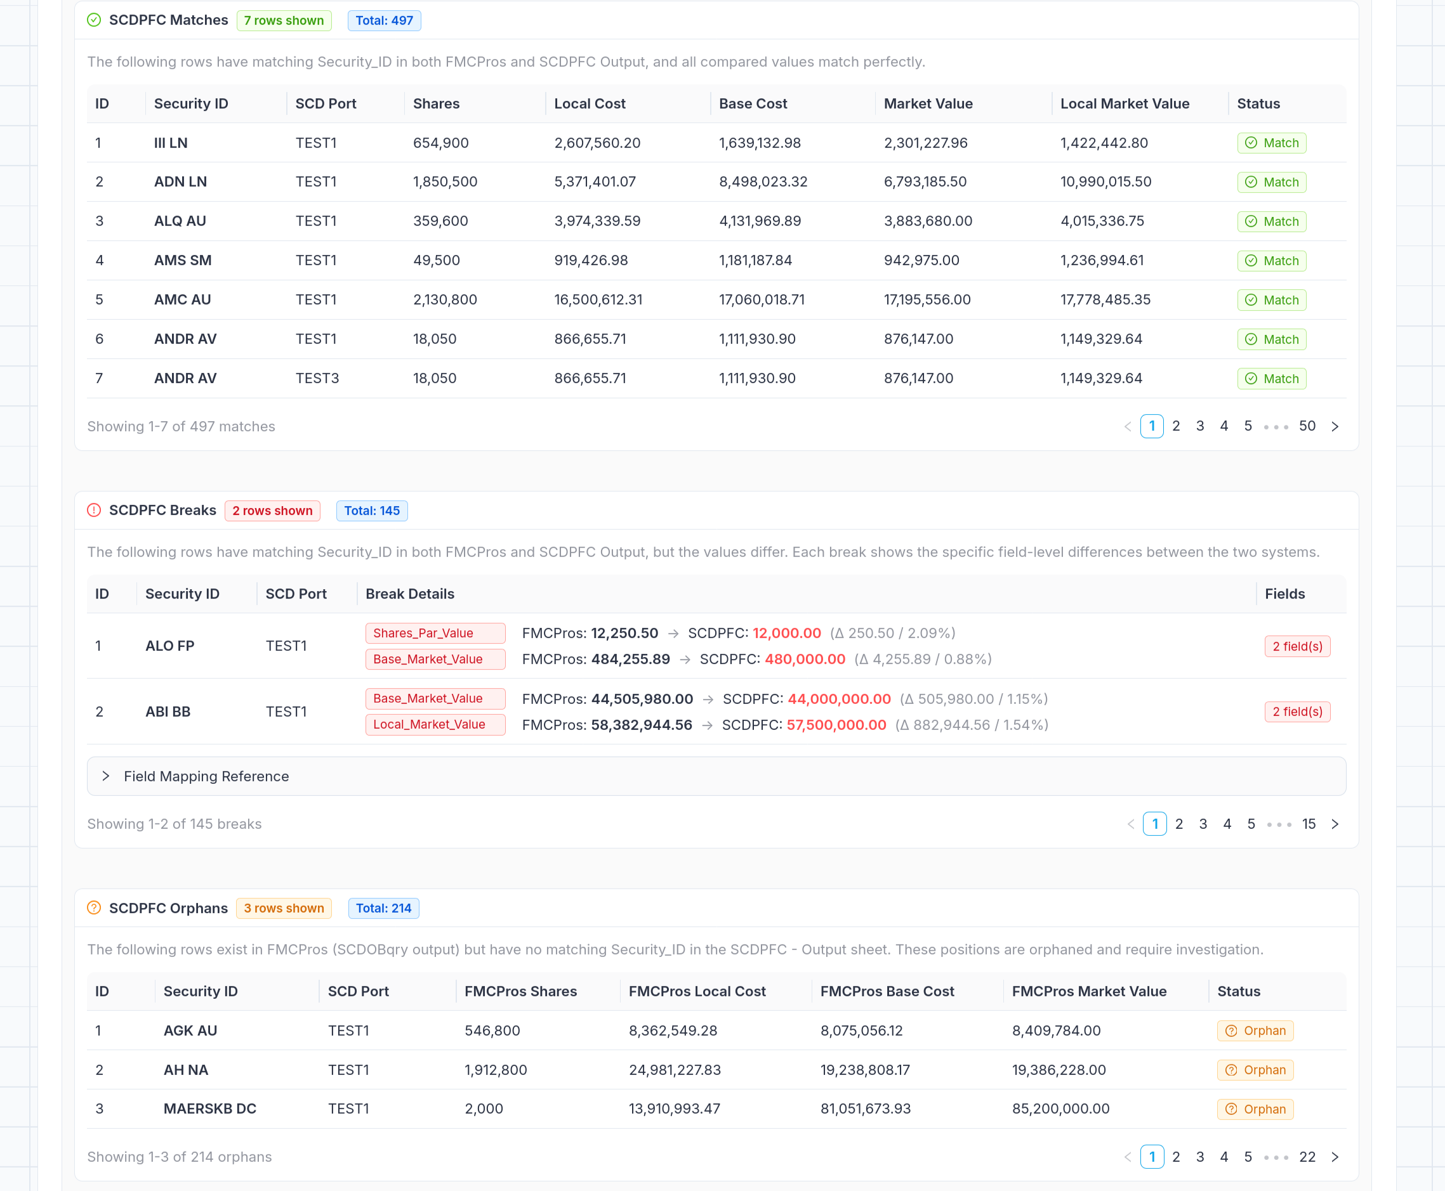Image resolution: width=1445 pixels, height=1191 pixels.
Task: Open page 5 of orphans
Action: pos(1248,1157)
